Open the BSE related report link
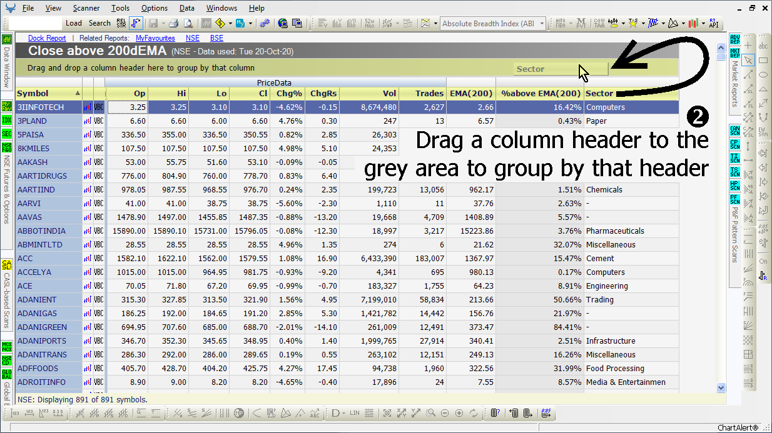The width and height of the screenshot is (772, 433). pyautogui.click(x=216, y=38)
